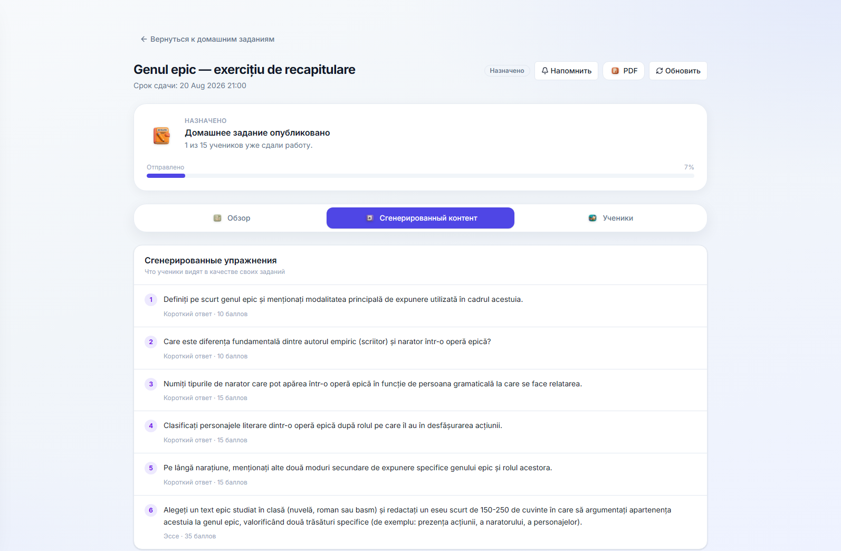
Task: Click text 1 из 15 учеников уже сдали работу
Action: tap(249, 145)
